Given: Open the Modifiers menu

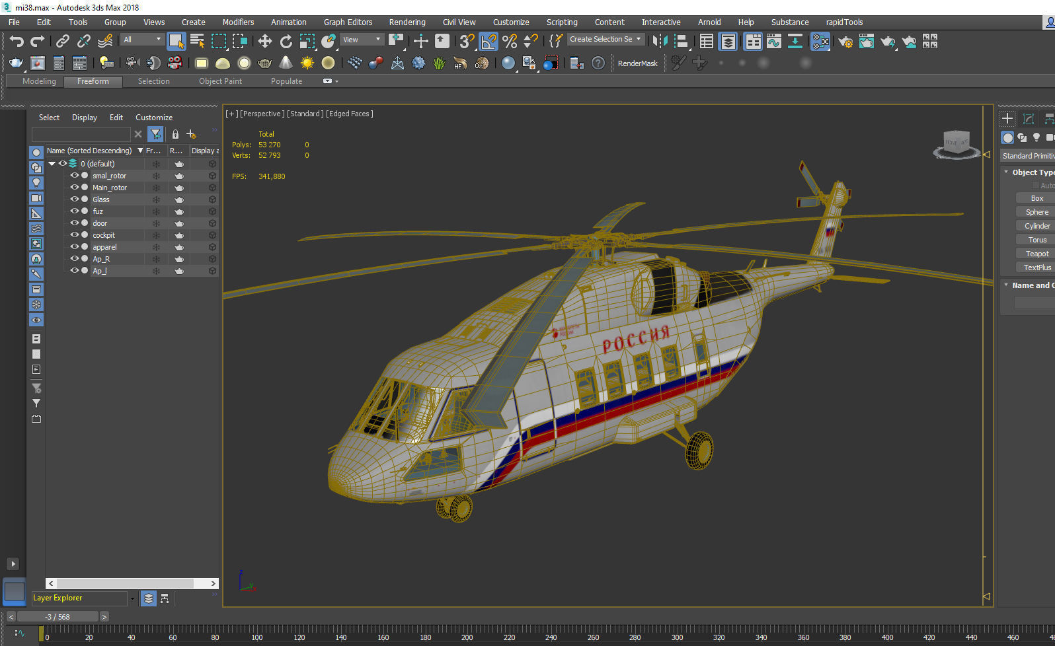Looking at the screenshot, I should 238,22.
